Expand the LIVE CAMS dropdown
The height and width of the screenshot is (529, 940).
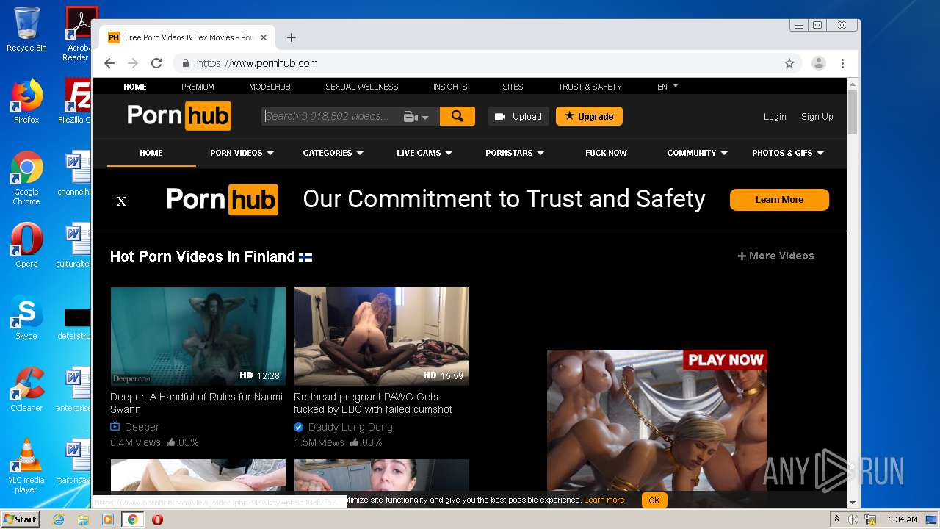[x=424, y=153]
